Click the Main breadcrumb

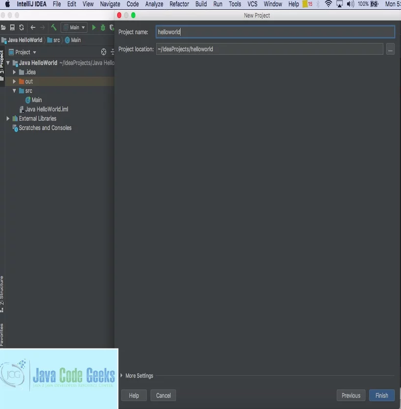point(73,40)
